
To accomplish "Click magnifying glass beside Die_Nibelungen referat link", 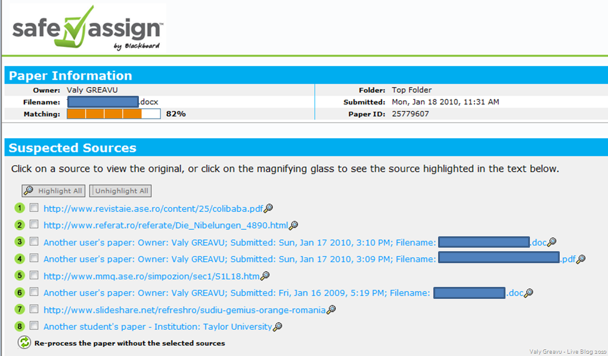I will [293, 225].
